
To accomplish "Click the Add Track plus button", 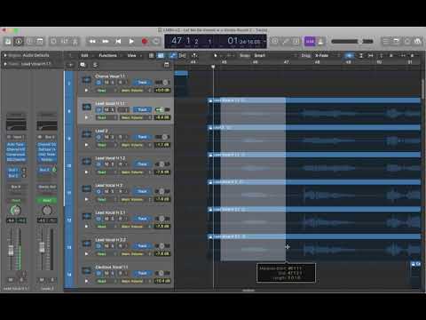I will (x=71, y=65).
